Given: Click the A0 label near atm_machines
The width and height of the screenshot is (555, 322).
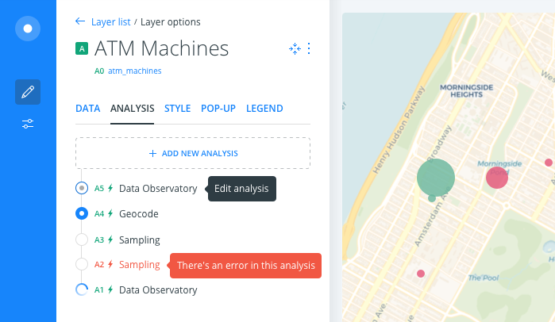Looking at the screenshot, I should [x=99, y=71].
